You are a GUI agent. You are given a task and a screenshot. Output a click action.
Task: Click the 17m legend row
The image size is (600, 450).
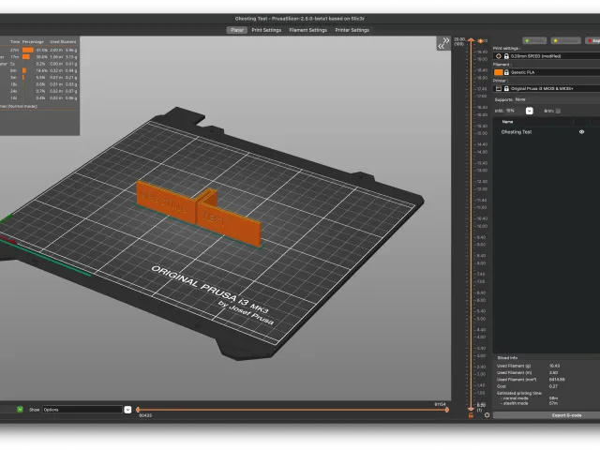(39, 57)
